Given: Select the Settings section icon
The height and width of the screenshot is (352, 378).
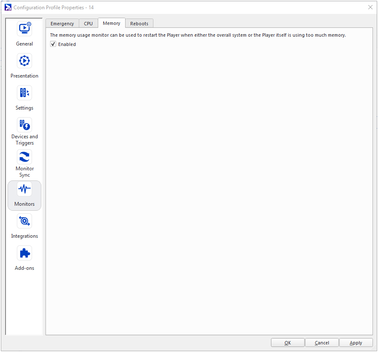Looking at the screenshot, I should click(x=24, y=93).
